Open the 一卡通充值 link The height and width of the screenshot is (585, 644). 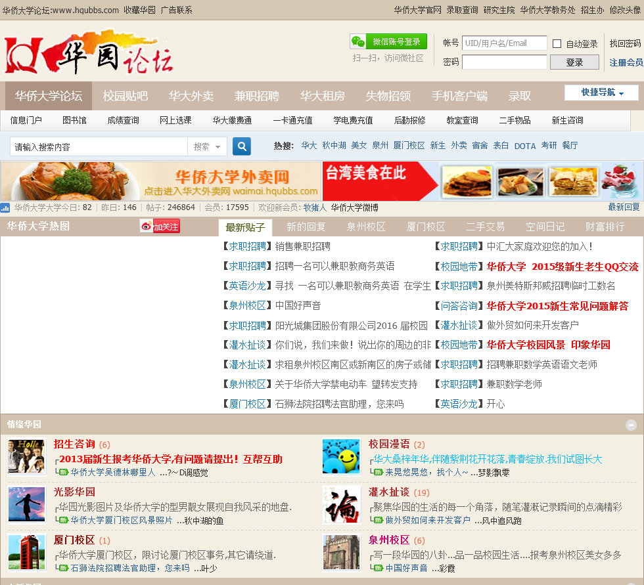pyautogui.click(x=292, y=120)
